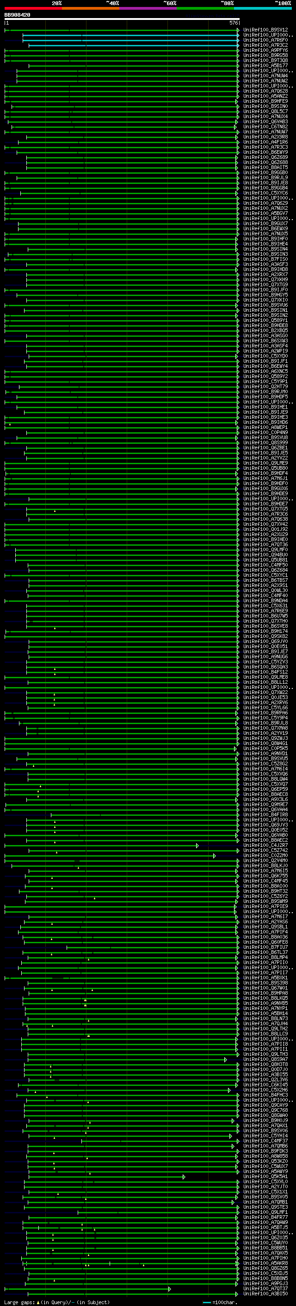
Task: Click the cyan ~100% identity legend segment
Action: pyautogui.click(x=263, y=8)
